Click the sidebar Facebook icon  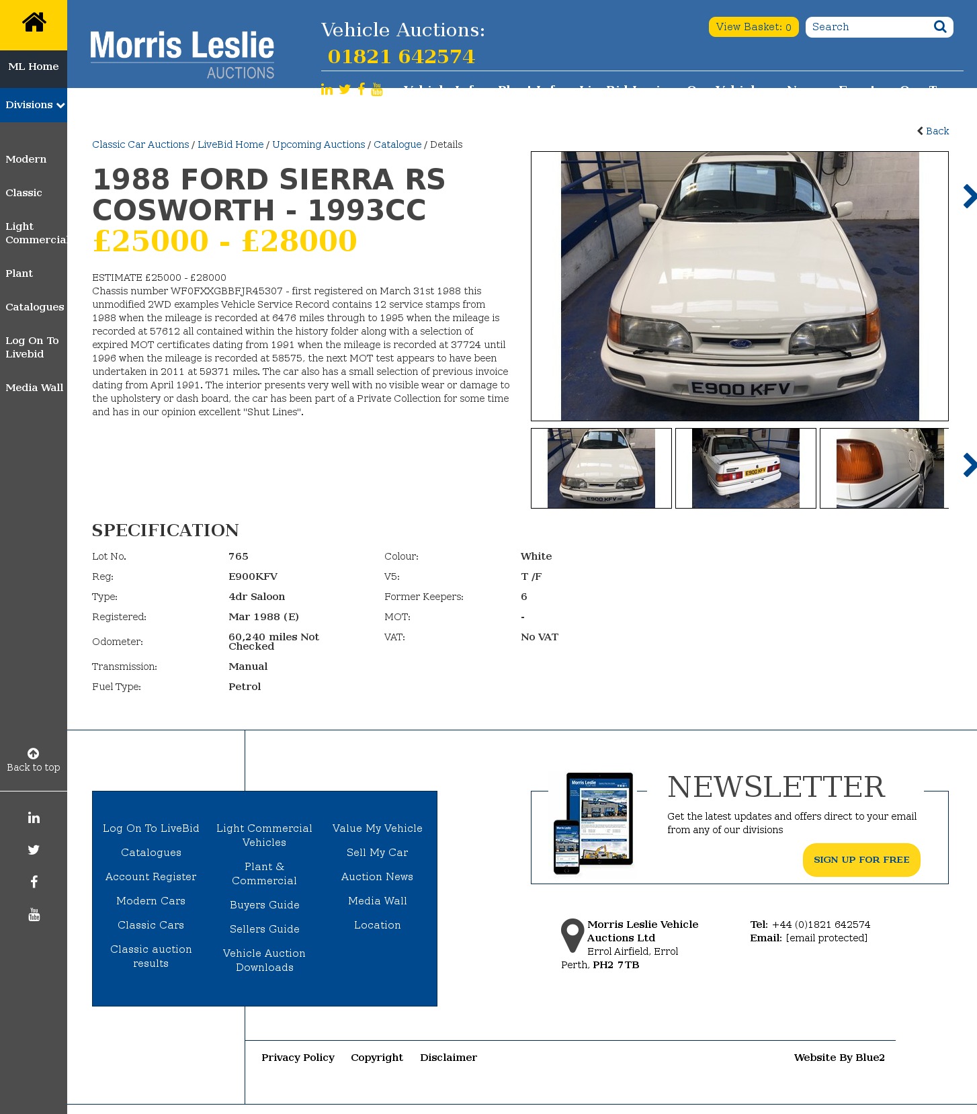pyautogui.click(x=34, y=882)
